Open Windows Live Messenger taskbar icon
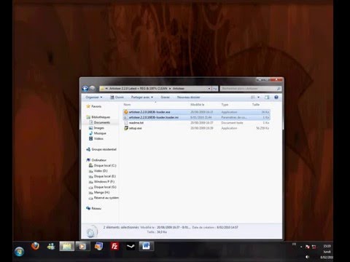The image size is (350, 262). pos(51,247)
